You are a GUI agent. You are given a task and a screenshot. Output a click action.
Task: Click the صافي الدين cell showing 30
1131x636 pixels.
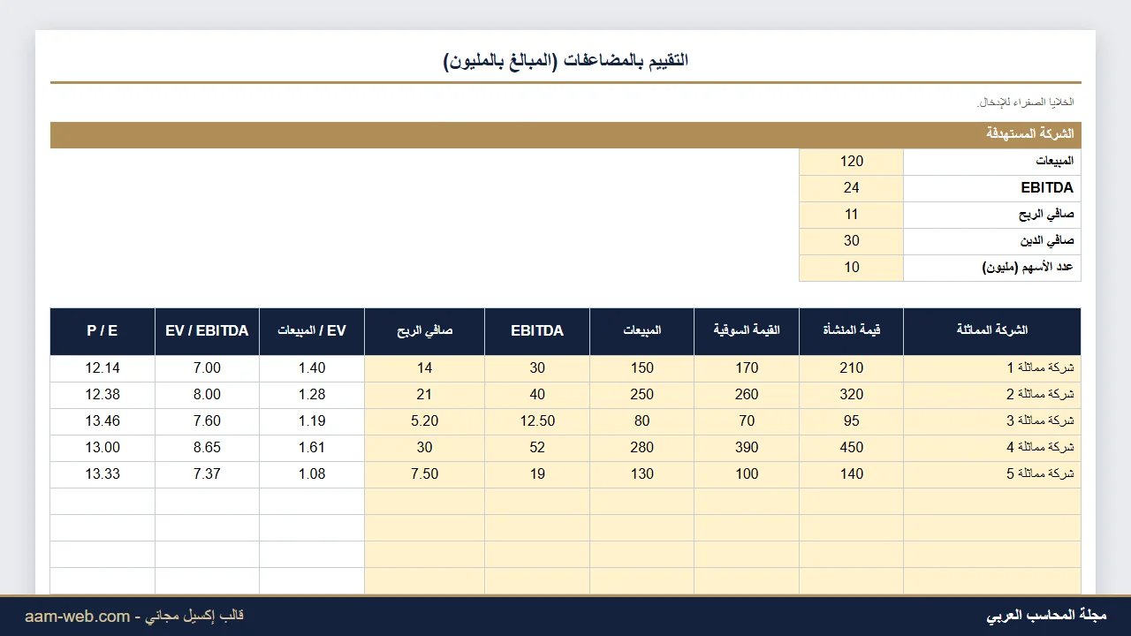[x=852, y=241]
